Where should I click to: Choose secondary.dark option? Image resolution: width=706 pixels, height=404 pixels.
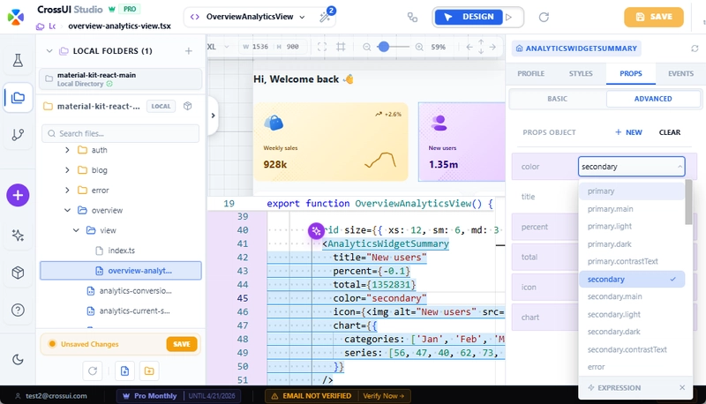(x=631, y=332)
